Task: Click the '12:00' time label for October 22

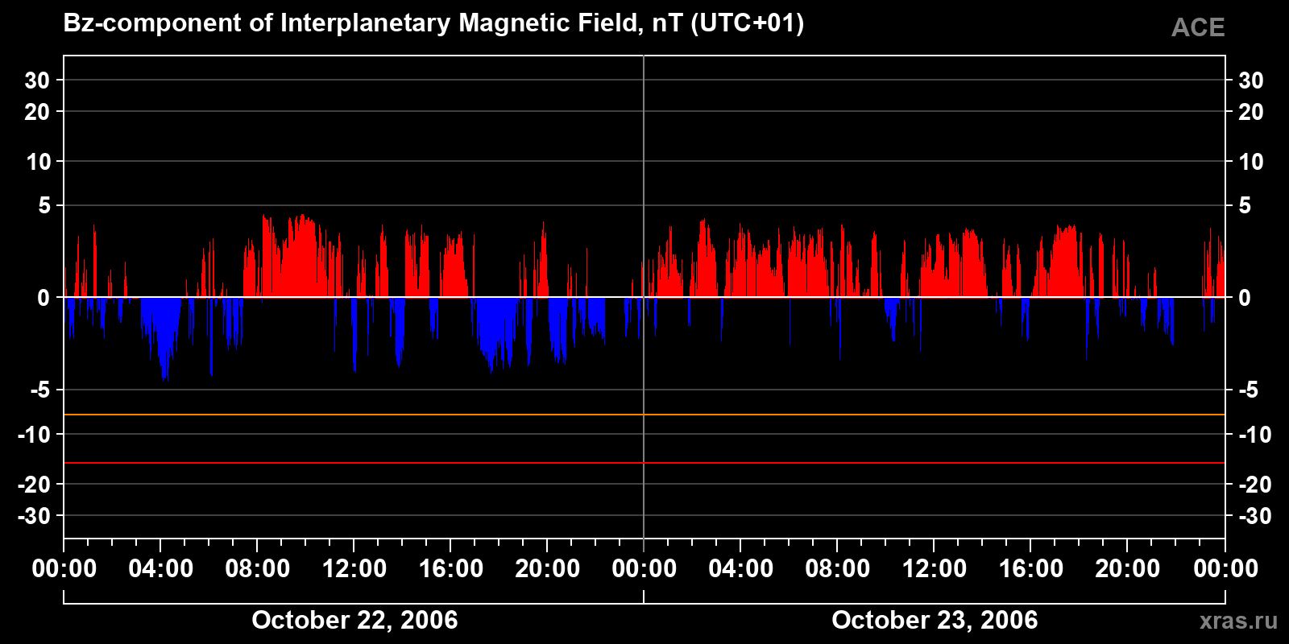Action: (354, 568)
